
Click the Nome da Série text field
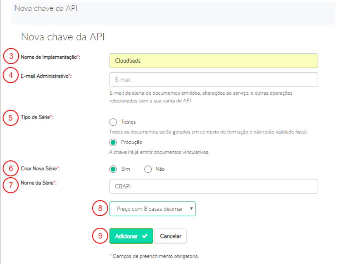pos(213,186)
